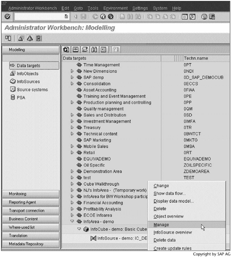Collapse the InfoArea - demo node
The width and height of the screenshot is (231, 258).
coord(72,221)
